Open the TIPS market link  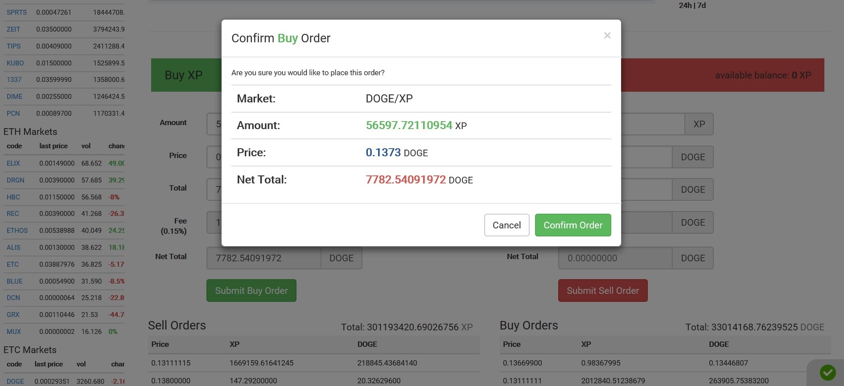(13, 46)
